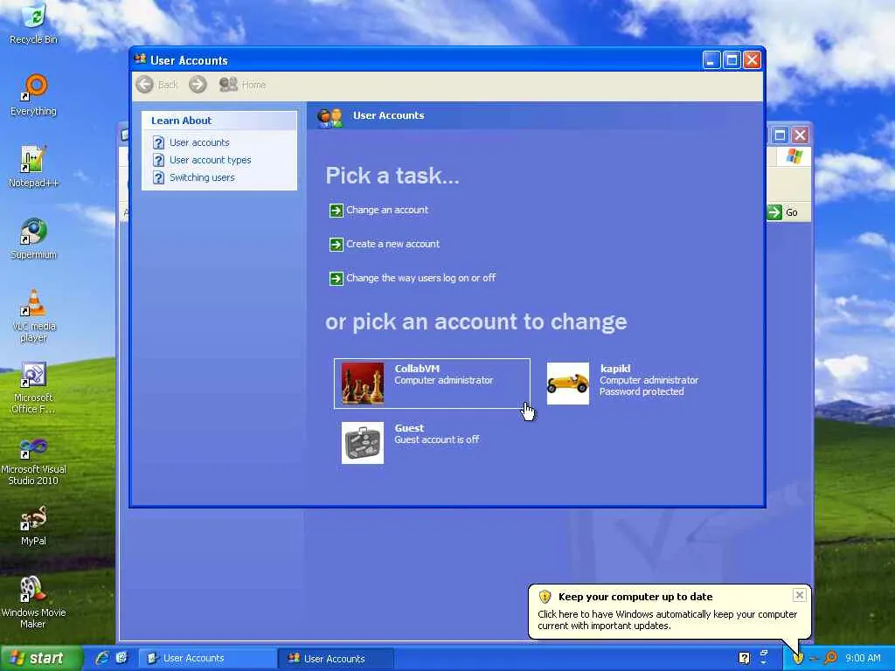Click the 9:00 AM system clock
Image resolution: width=895 pixels, height=671 pixels.
(863, 659)
